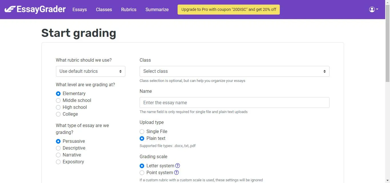Click the Letter system help icon

178,166
